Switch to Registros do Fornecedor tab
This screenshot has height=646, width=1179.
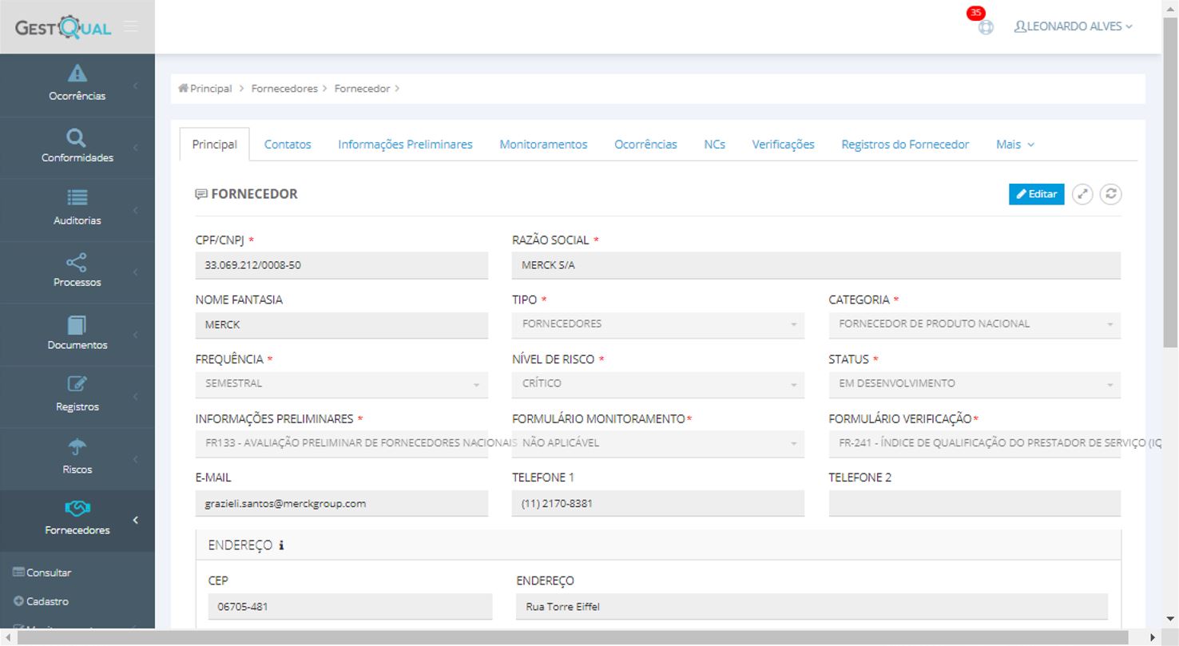[x=905, y=145]
